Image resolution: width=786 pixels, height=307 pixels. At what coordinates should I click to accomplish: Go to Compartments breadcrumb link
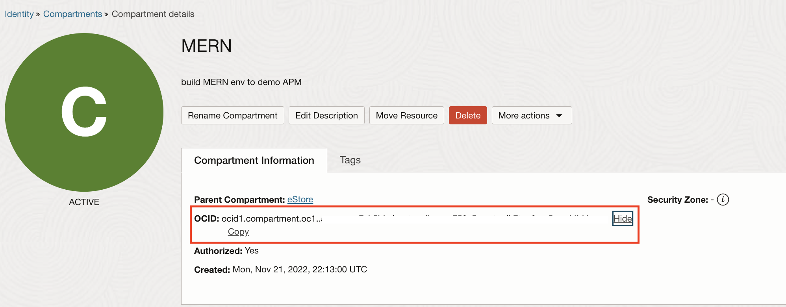[72, 14]
